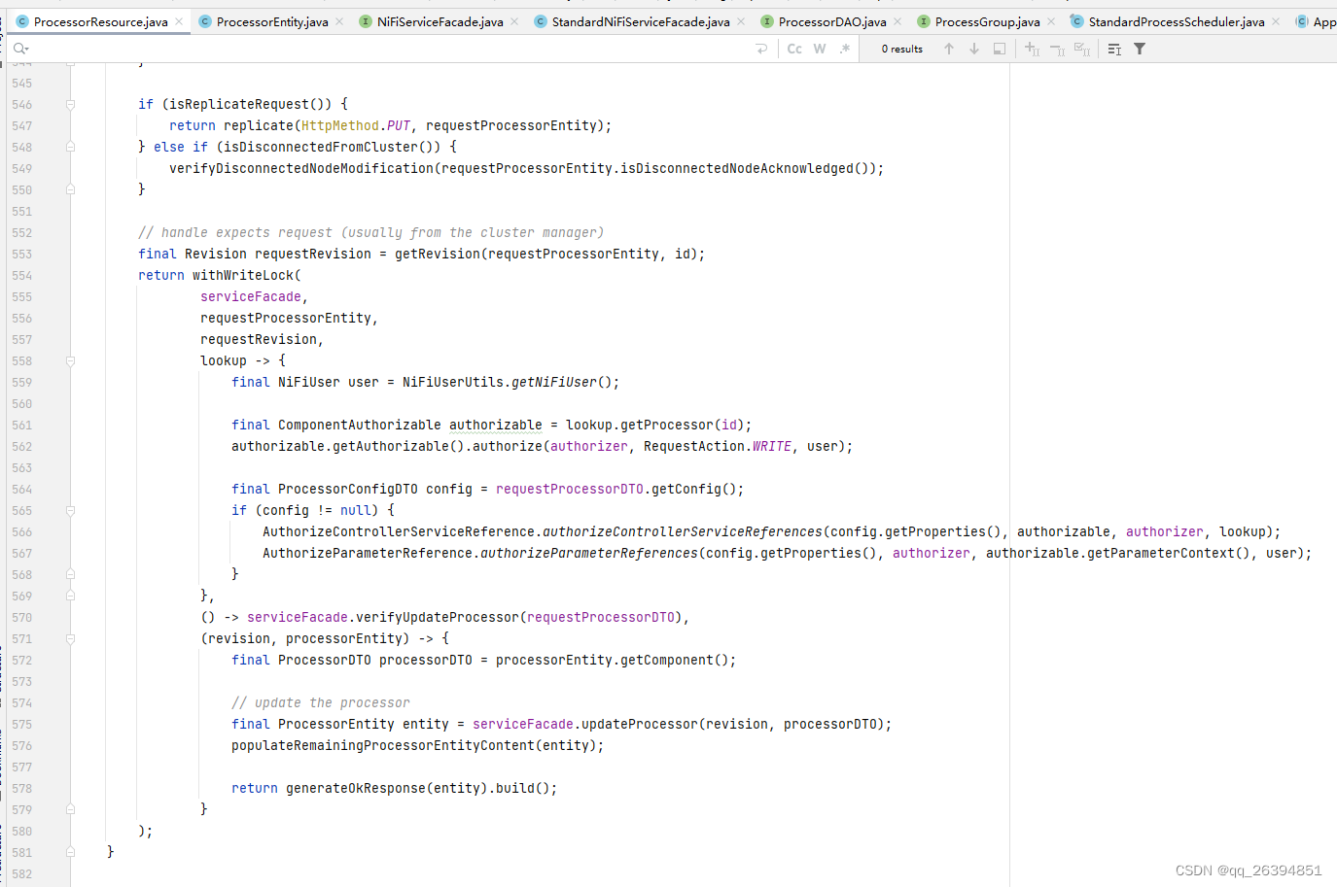Click 'getRevision' method call on line 553
The height and width of the screenshot is (887, 1337).
point(438,254)
